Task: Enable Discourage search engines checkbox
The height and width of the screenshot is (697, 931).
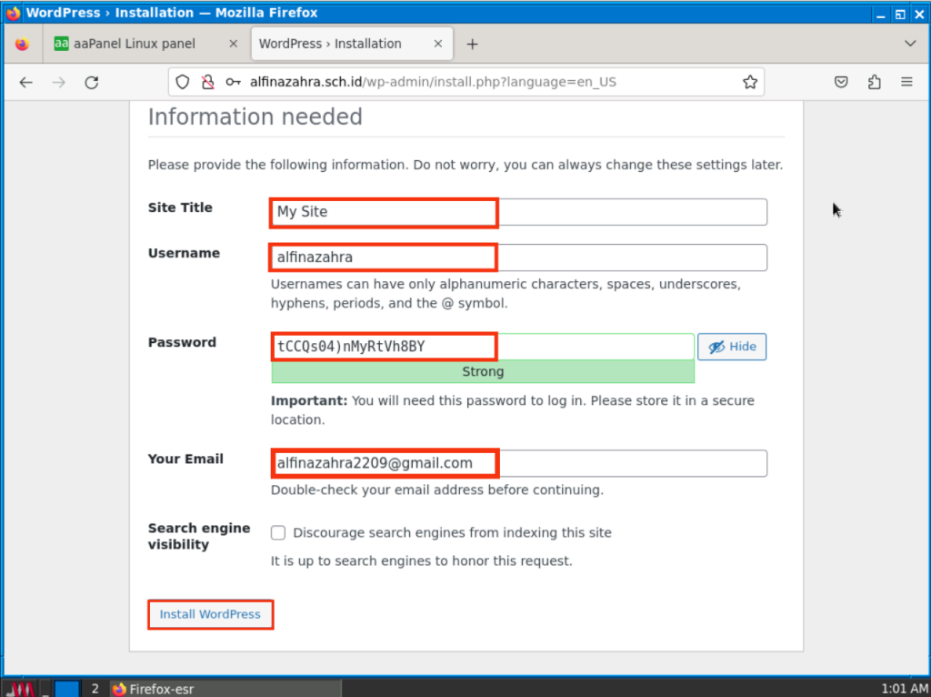Action: 278,533
